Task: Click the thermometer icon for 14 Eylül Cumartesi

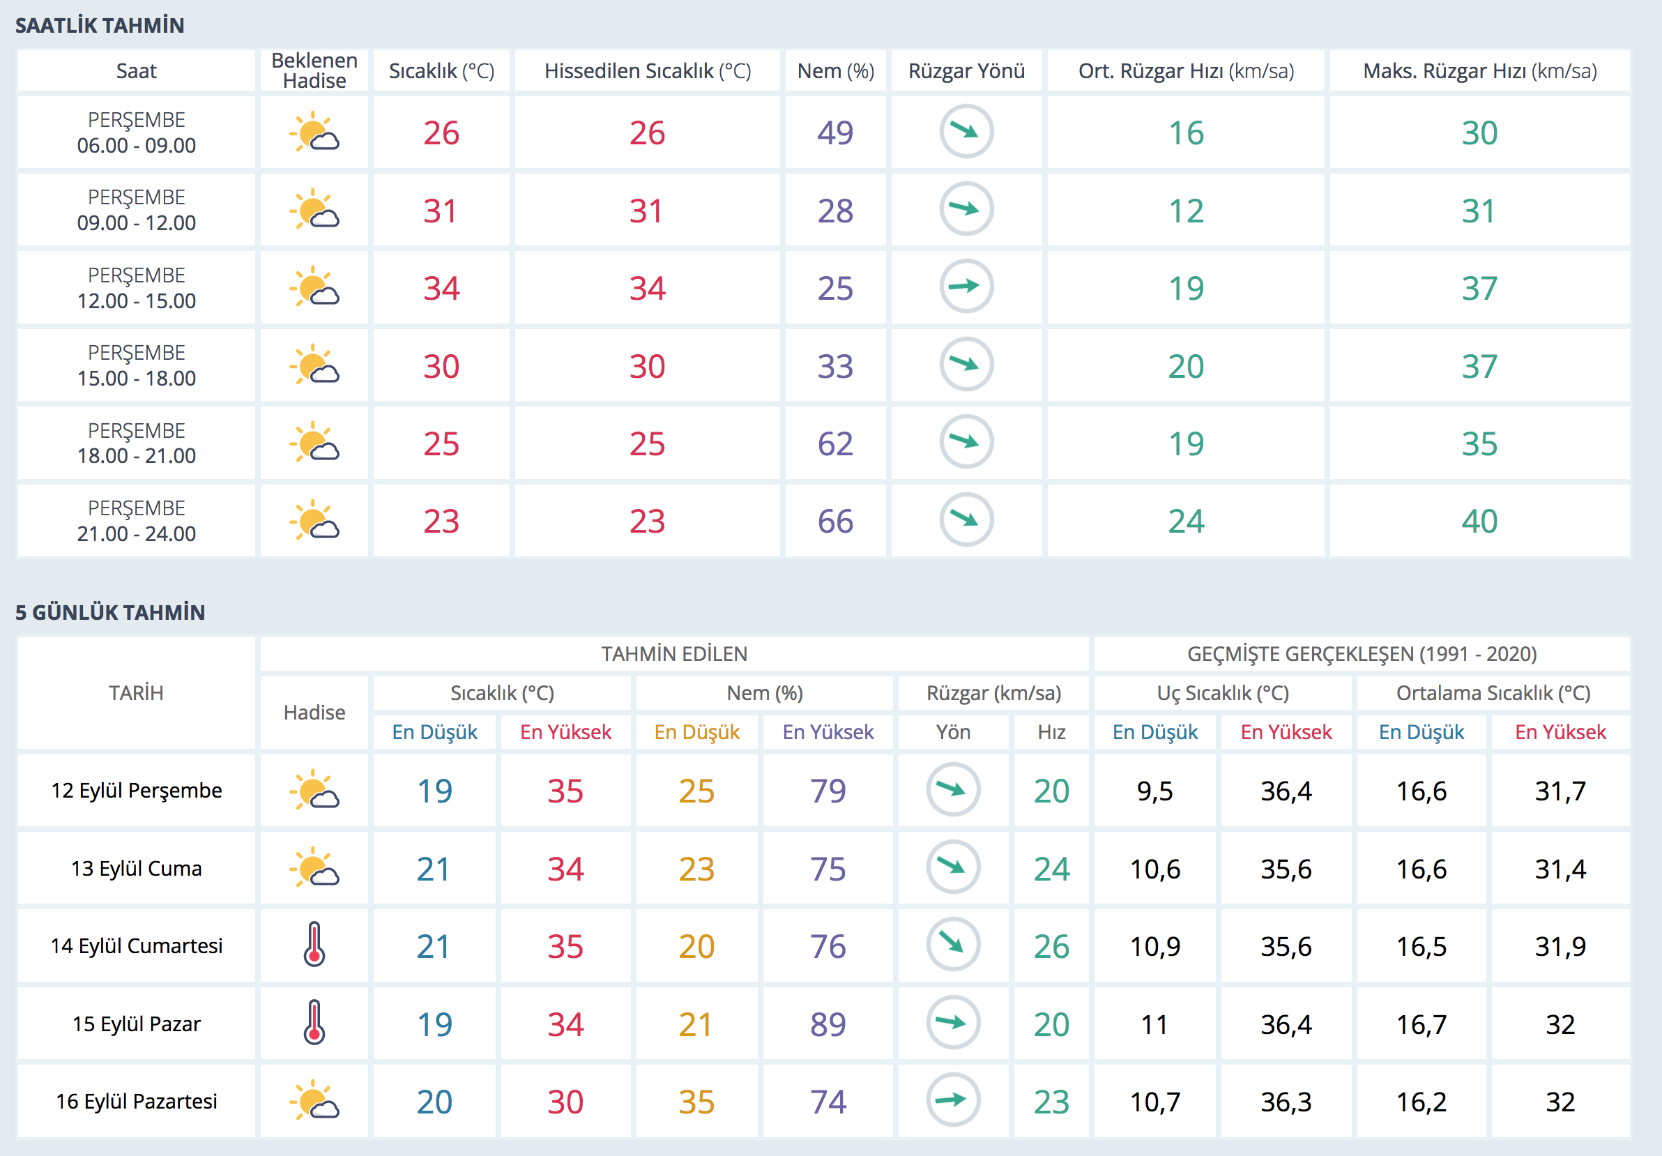Action: pyautogui.click(x=314, y=945)
